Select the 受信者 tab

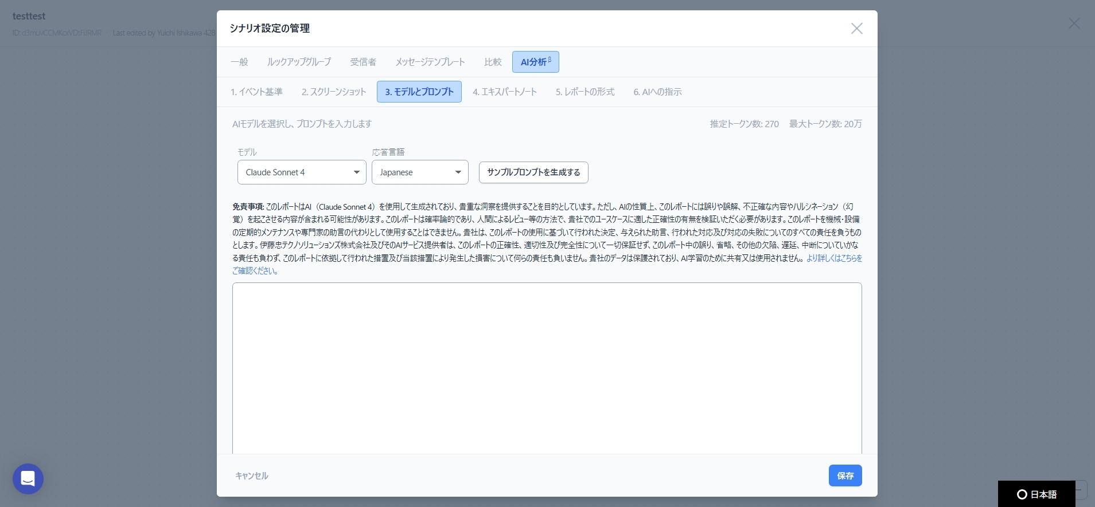point(363,62)
